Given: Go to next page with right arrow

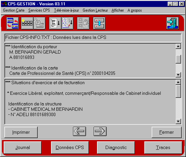Looking at the screenshot, I should pyautogui.click(x=100, y=131).
